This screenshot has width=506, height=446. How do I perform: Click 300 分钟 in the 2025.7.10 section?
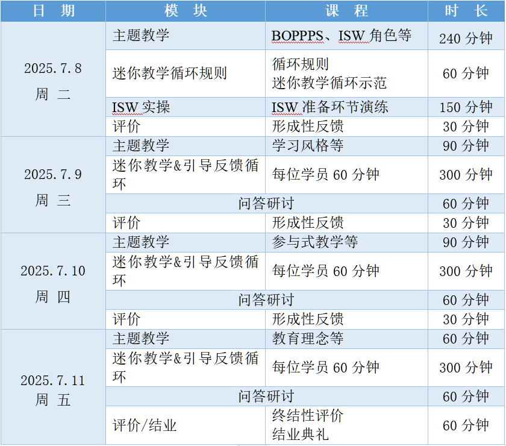pos(466,271)
